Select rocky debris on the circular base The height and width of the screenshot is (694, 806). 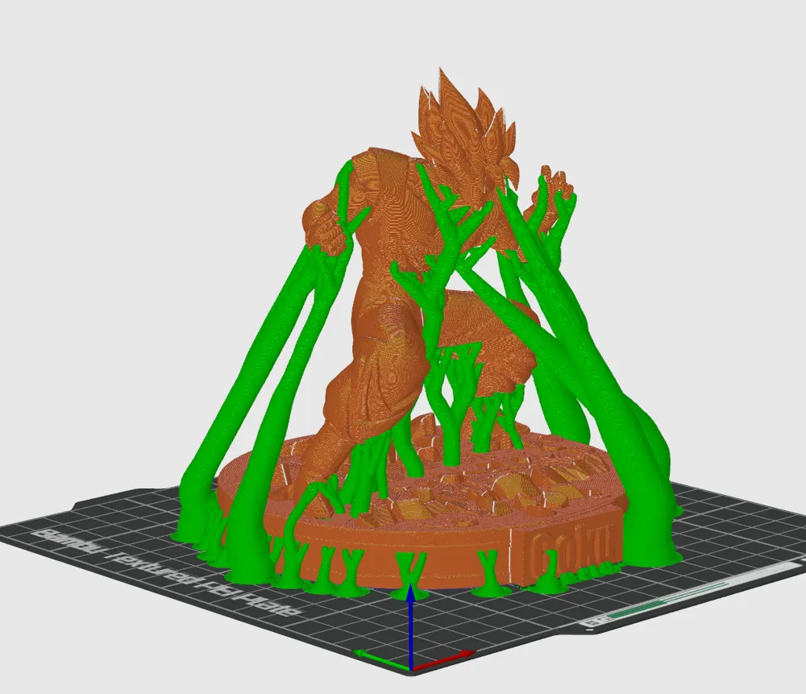coord(500,484)
